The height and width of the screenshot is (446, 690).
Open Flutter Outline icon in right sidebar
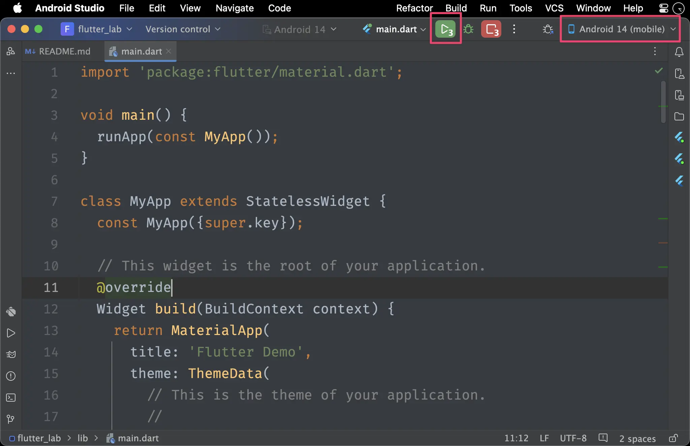click(679, 181)
